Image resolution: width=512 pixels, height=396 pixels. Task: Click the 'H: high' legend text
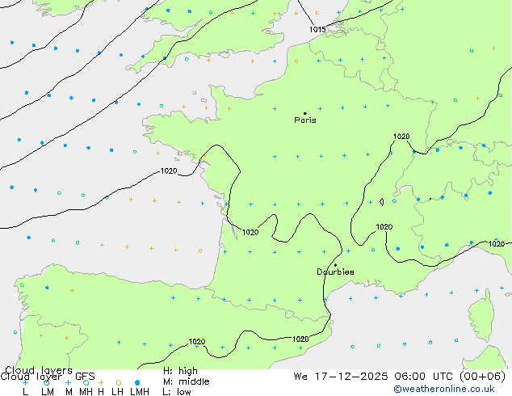[x=180, y=371]
